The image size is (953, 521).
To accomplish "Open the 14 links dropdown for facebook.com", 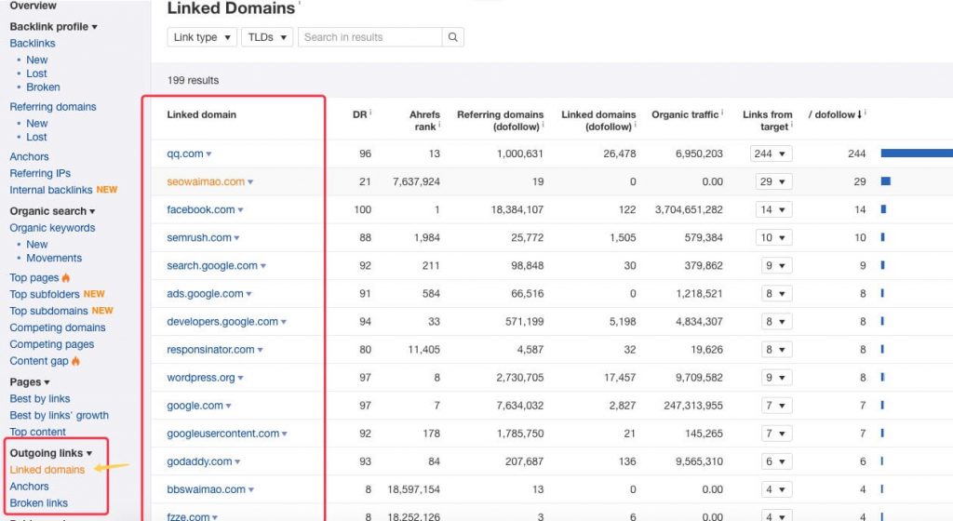I will [773, 209].
